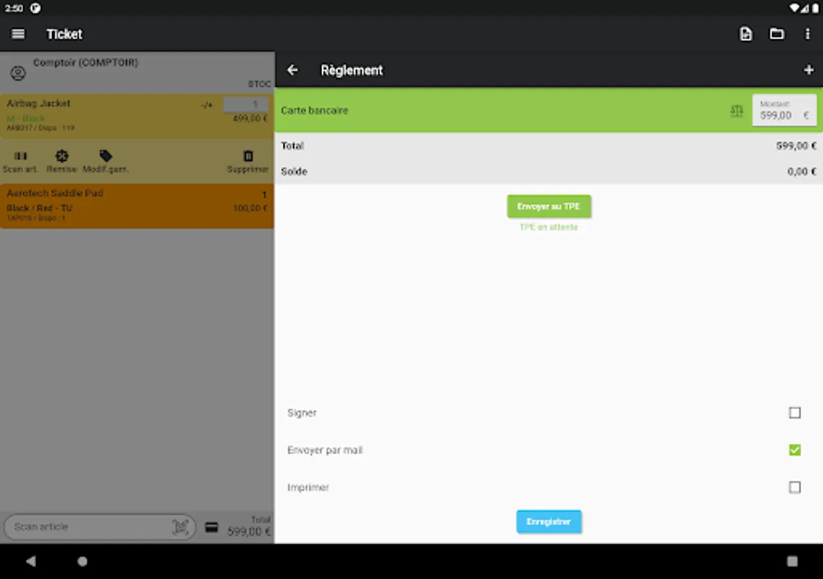Click the BTOC label under Comptoir
The width and height of the screenshot is (823, 579).
click(259, 84)
